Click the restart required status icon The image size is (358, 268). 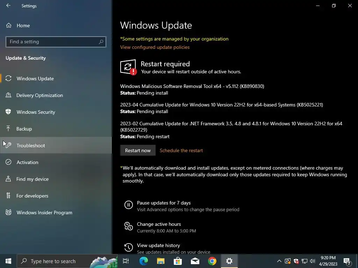(128, 67)
